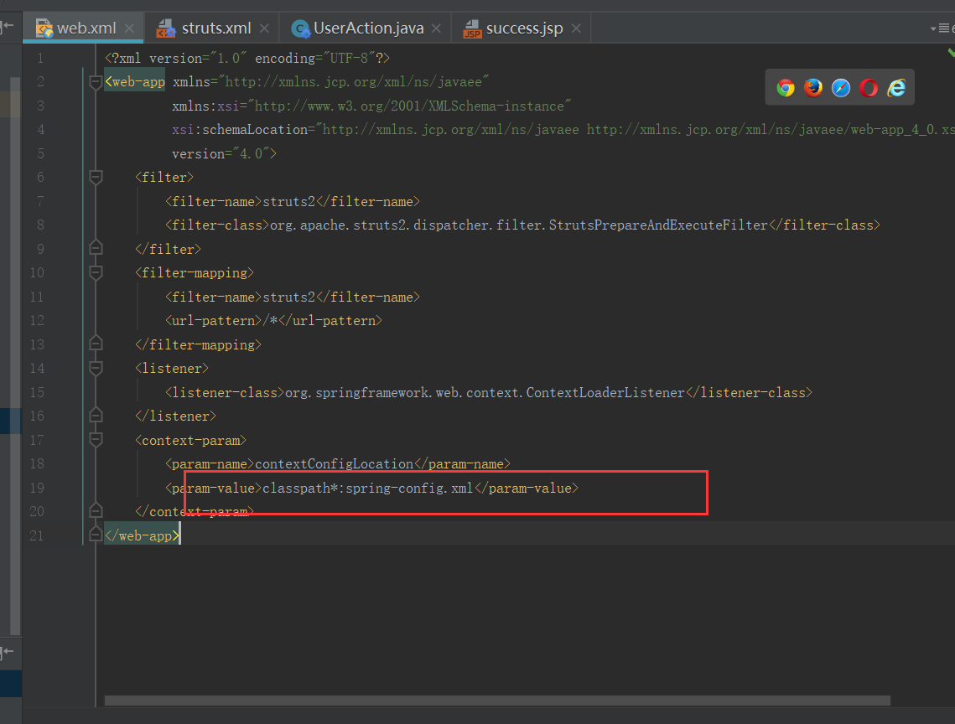
Task: Place cursor in ContextLoaderListener class name
Action: click(x=605, y=393)
